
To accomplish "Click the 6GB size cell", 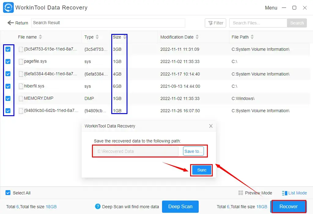I will (117, 86).
